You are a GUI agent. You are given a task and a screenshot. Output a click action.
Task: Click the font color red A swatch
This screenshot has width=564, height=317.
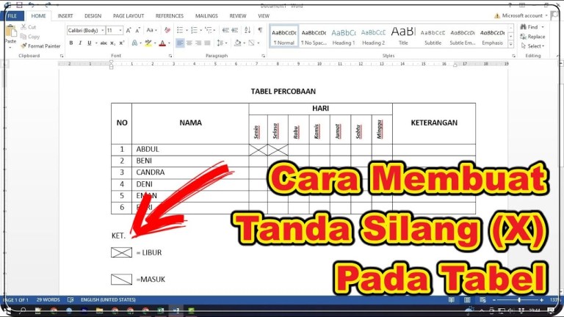coord(162,43)
